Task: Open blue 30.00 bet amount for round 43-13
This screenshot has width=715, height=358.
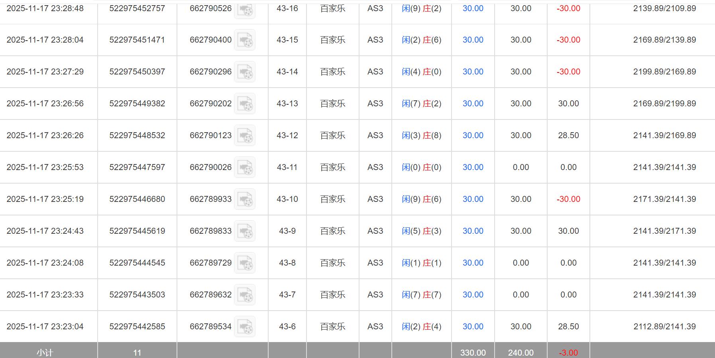Action: 473,104
